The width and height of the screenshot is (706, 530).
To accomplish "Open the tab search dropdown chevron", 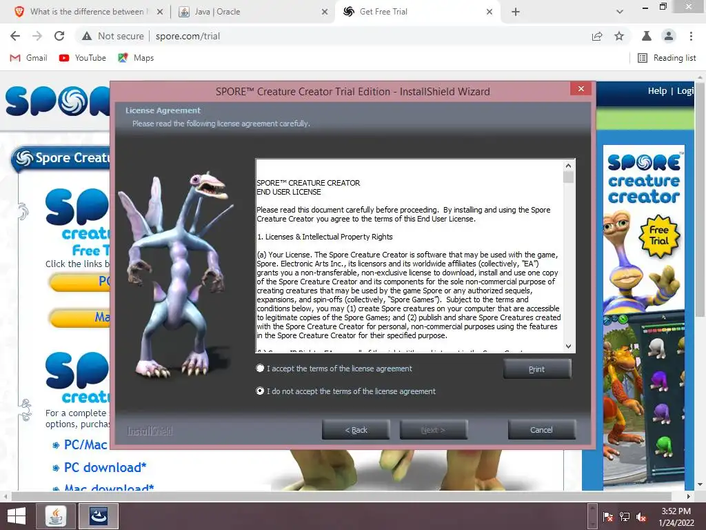I will (x=620, y=12).
